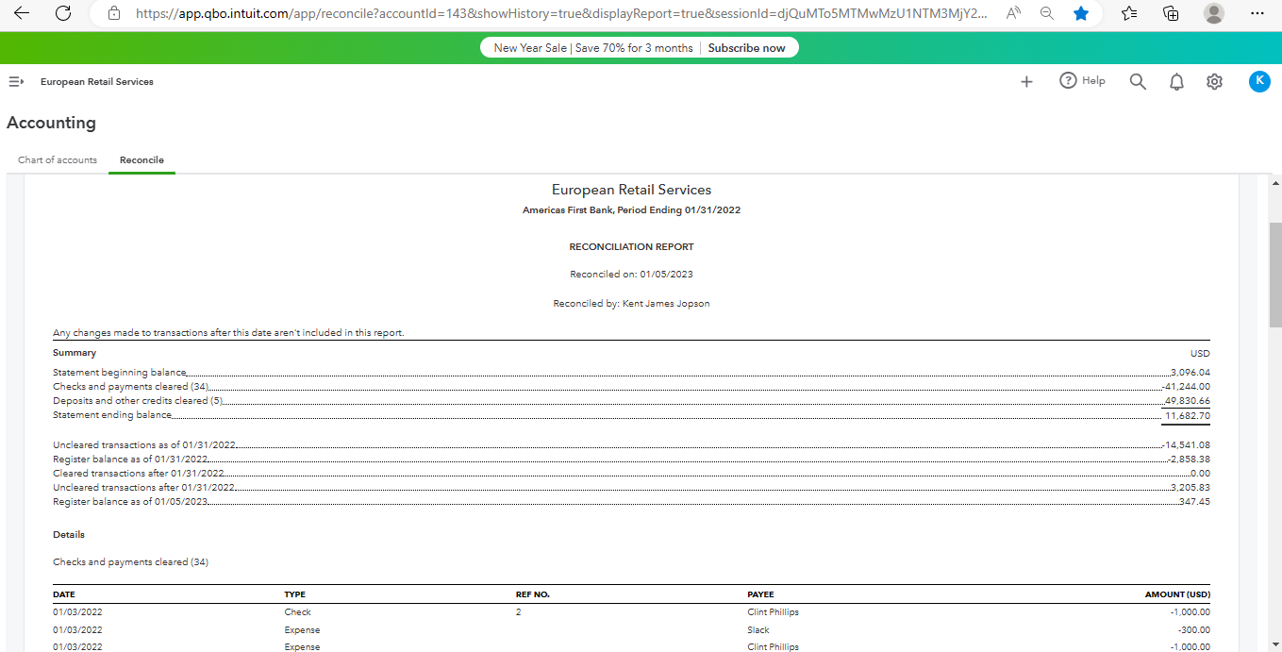Click the Details section heading
The height and width of the screenshot is (652, 1282).
pyautogui.click(x=69, y=535)
